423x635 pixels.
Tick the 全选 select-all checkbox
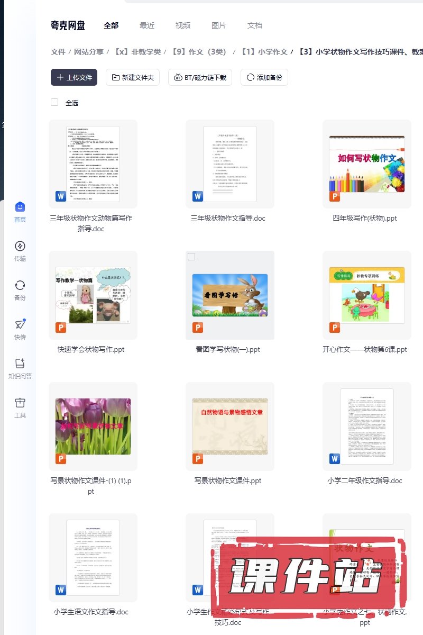tap(54, 102)
